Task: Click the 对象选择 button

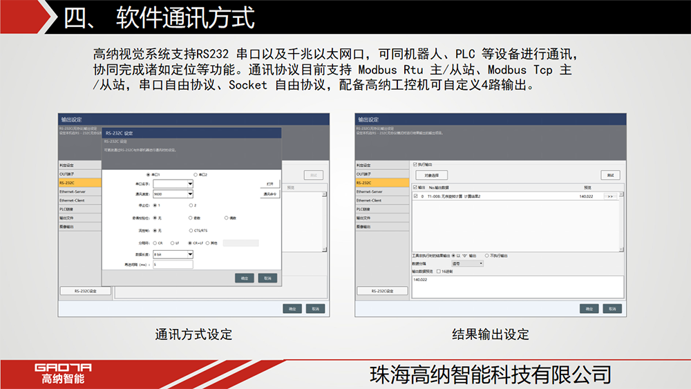Action: click(431, 175)
